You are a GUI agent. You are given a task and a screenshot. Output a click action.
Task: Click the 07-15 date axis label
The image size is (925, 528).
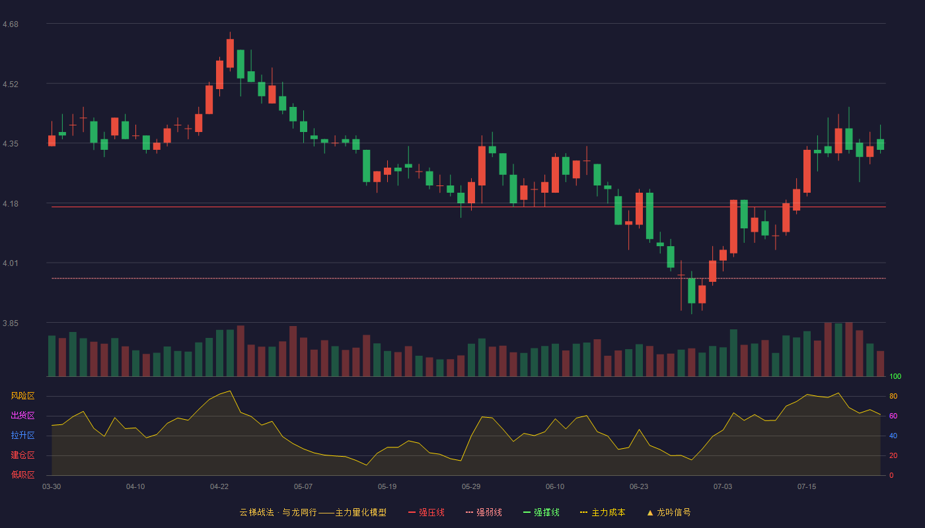tap(807, 486)
